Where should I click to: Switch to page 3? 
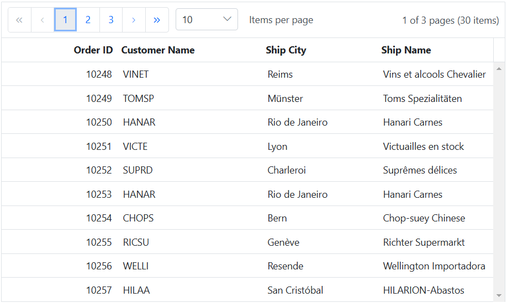pos(111,20)
